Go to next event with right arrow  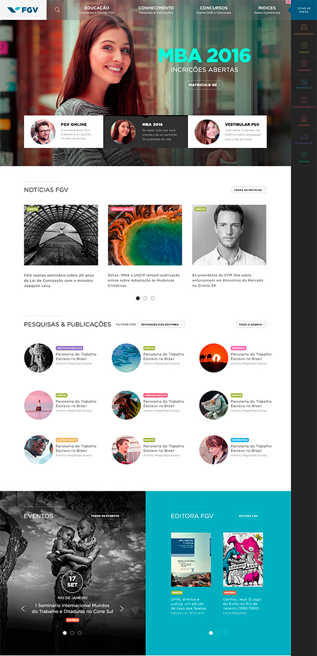[x=122, y=608]
